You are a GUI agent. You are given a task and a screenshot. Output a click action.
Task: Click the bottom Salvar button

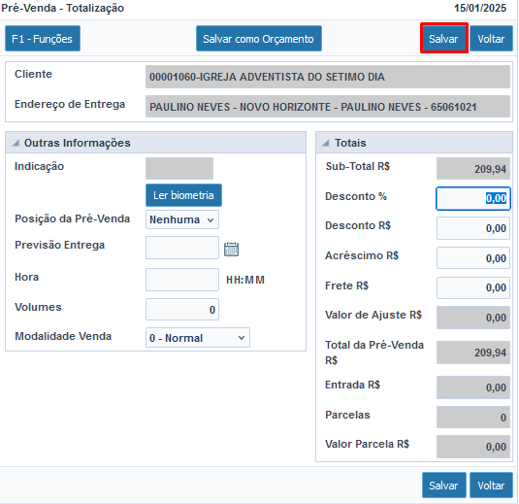click(x=444, y=486)
